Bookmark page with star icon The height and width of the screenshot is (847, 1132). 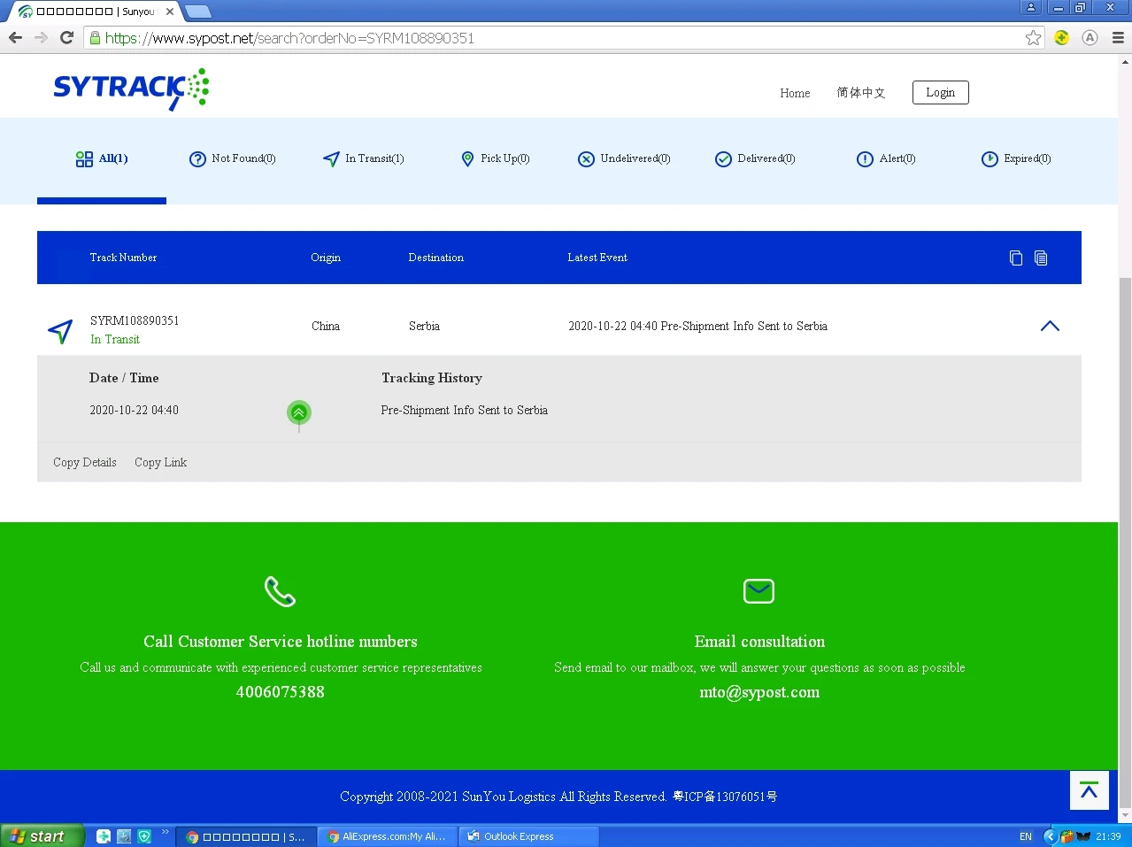[1033, 37]
